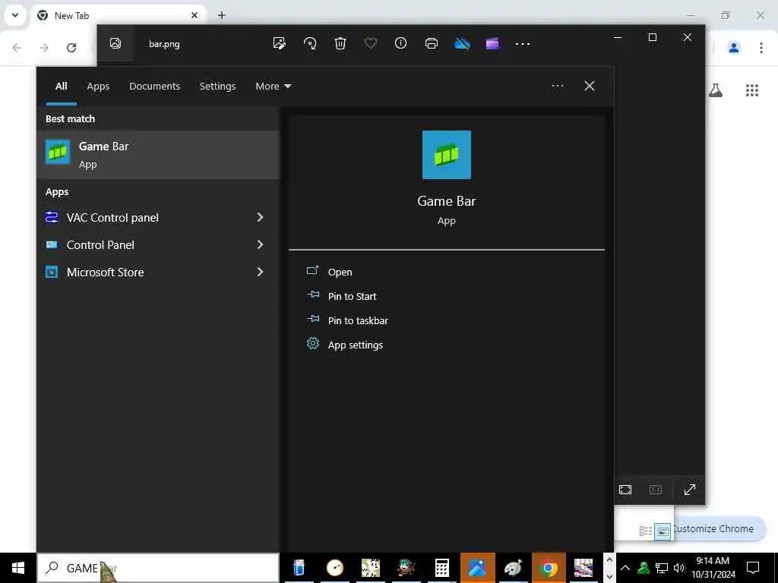The width and height of the screenshot is (778, 583).
Task: Open the Chrome profile avatar menu
Action: coord(733,48)
